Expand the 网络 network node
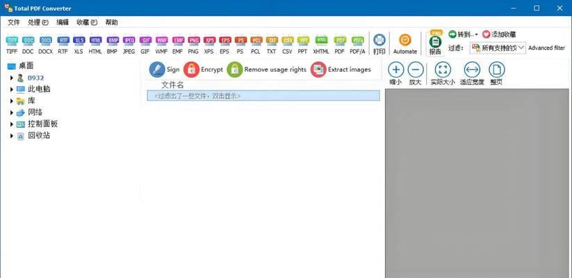Image resolution: width=572 pixels, height=278 pixels. 12,113
